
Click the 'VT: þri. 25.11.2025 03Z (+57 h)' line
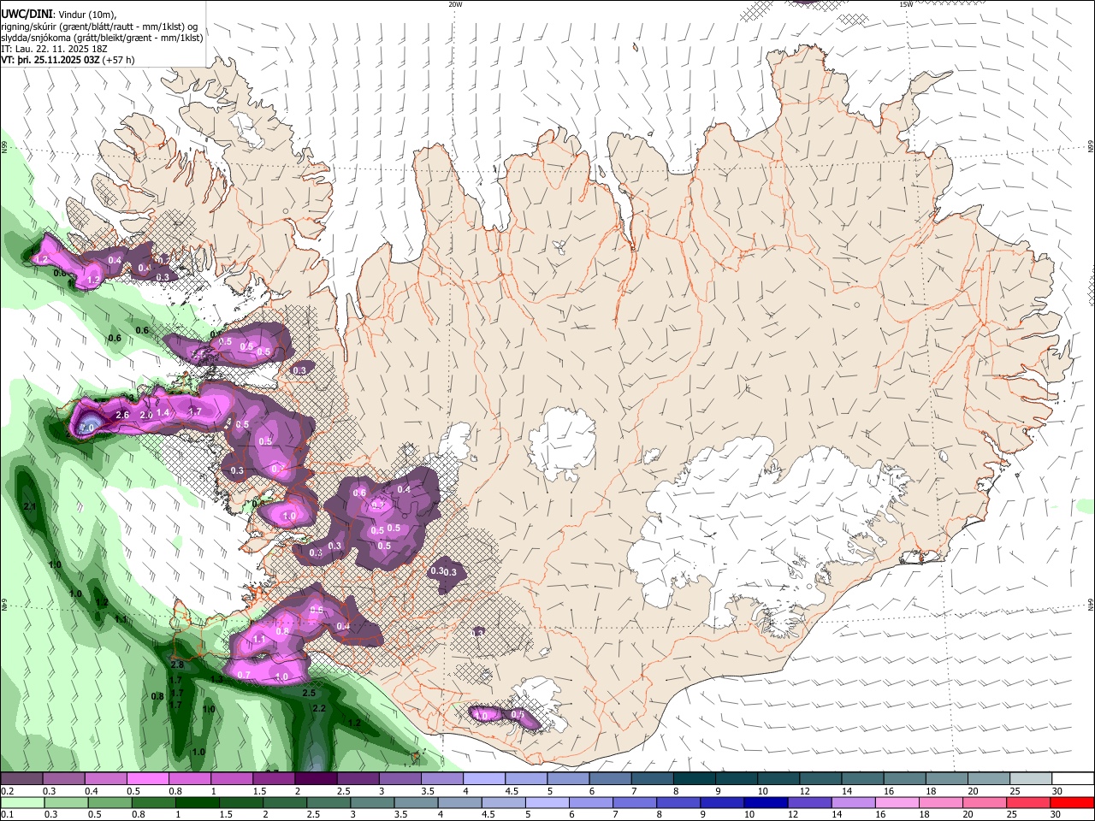tap(68, 60)
